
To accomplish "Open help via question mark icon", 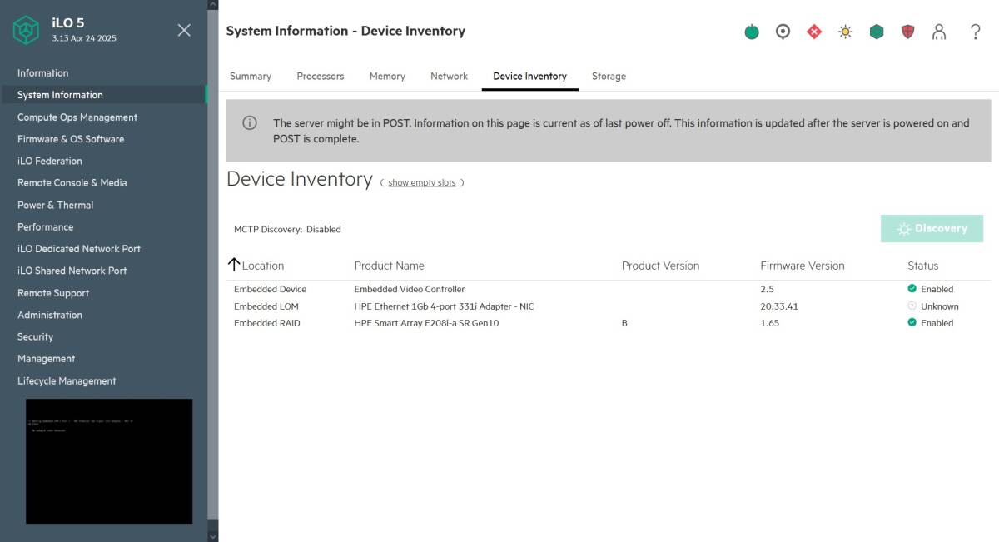I will click(x=976, y=32).
